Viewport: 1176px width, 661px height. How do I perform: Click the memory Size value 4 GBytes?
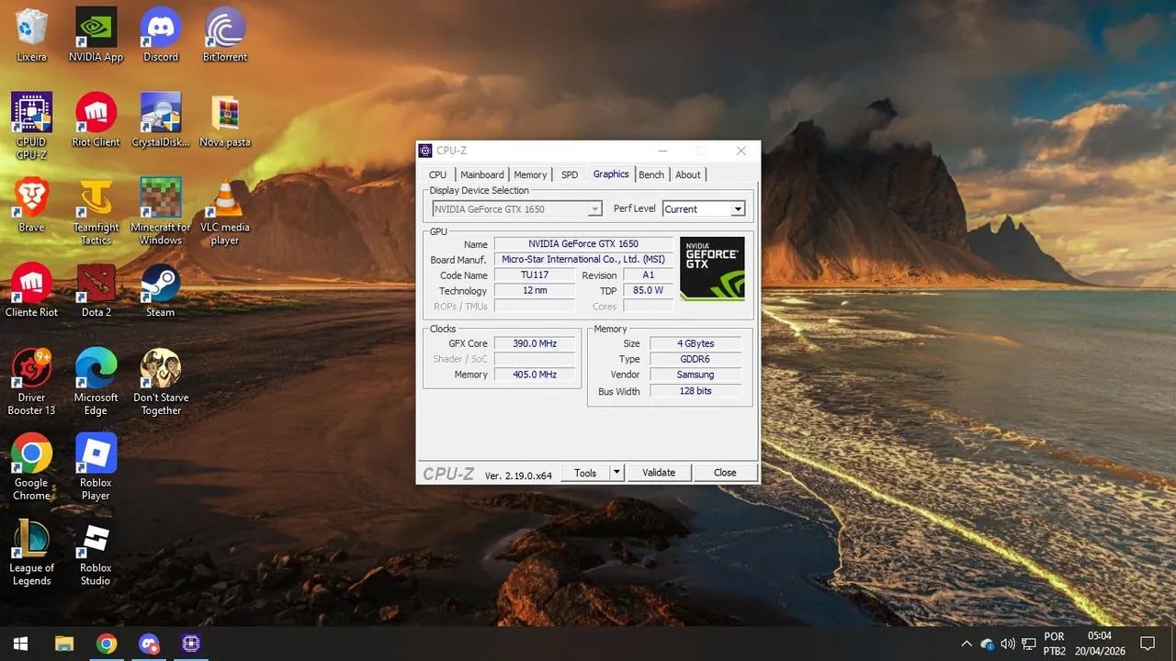point(695,343)
